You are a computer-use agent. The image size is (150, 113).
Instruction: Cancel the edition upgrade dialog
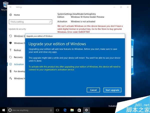click(93, 90)
